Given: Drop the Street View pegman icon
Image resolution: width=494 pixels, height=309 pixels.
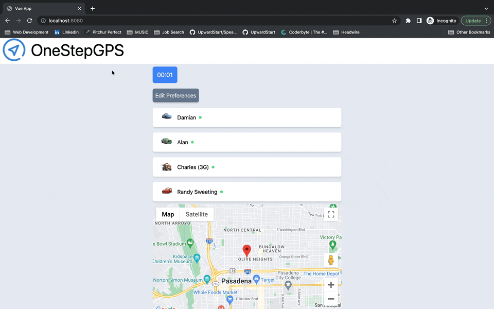Looking at the screenshot, I should pyautogui.click(x=331, y=261).
